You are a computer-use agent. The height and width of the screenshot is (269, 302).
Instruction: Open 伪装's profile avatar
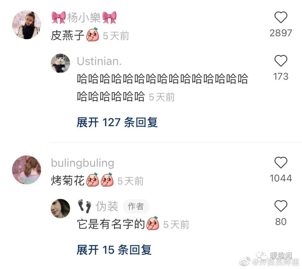60,209
